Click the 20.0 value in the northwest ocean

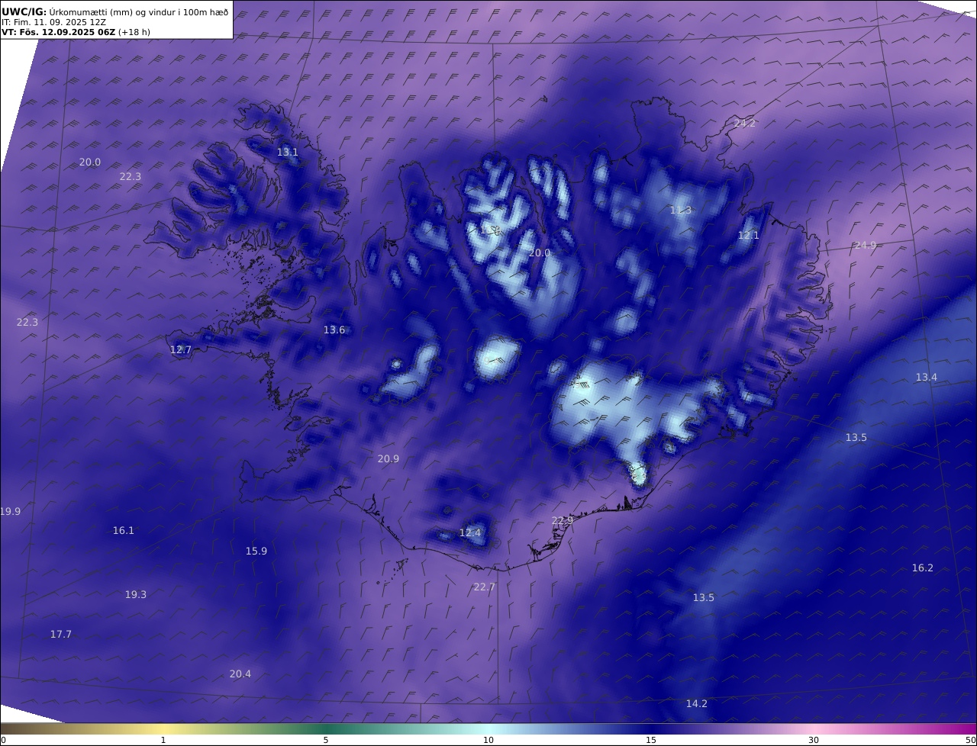[x=90, y=162]
